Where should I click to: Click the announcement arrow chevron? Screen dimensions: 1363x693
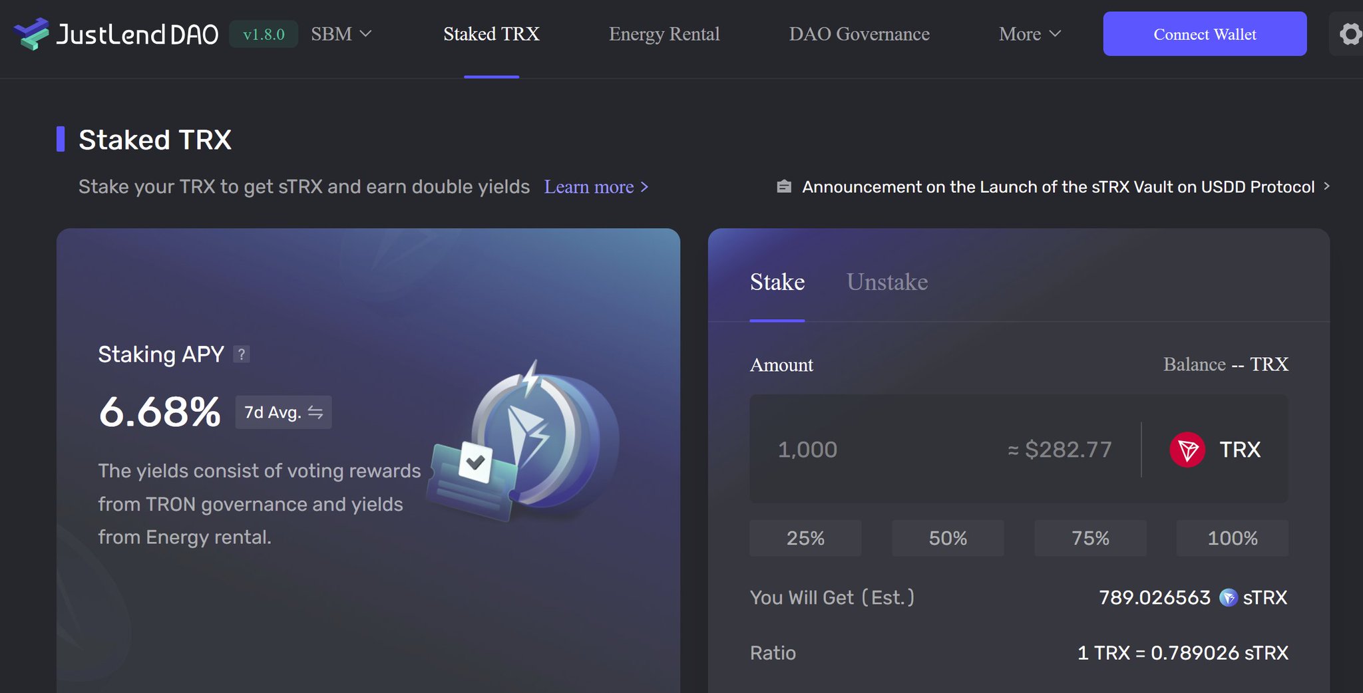pyautogui.click(x=1326, y=186)
